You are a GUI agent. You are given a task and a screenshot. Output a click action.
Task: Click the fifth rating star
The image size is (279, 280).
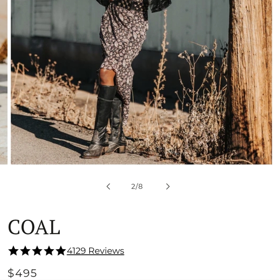[x=61, y=251]
